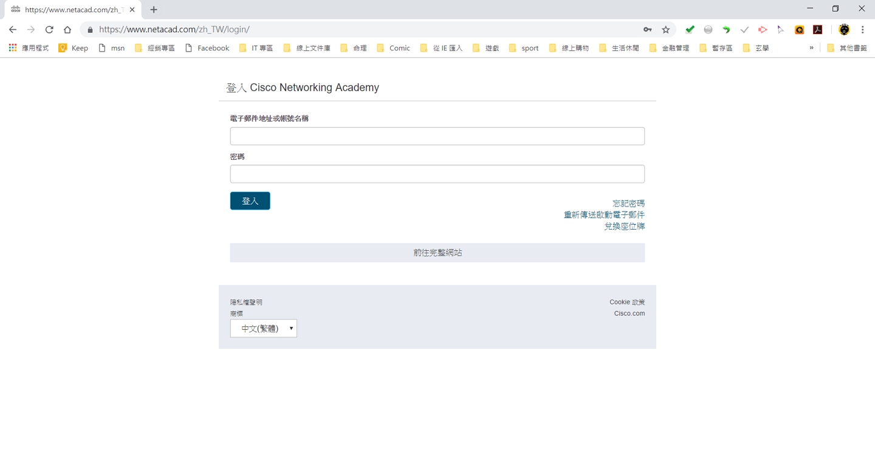
Task: Open the 隱私權聲明 footer link
Action: 246,303
